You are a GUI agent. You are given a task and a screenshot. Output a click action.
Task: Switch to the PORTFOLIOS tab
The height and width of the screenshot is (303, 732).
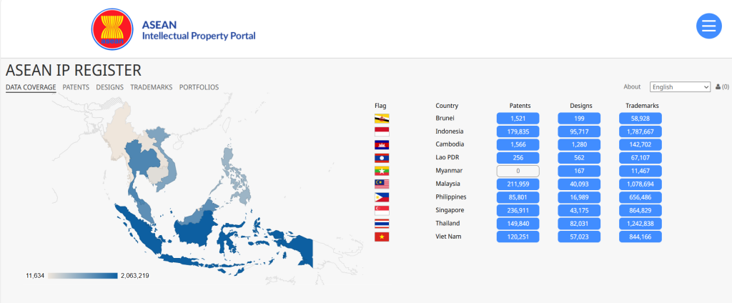(199, 87)
